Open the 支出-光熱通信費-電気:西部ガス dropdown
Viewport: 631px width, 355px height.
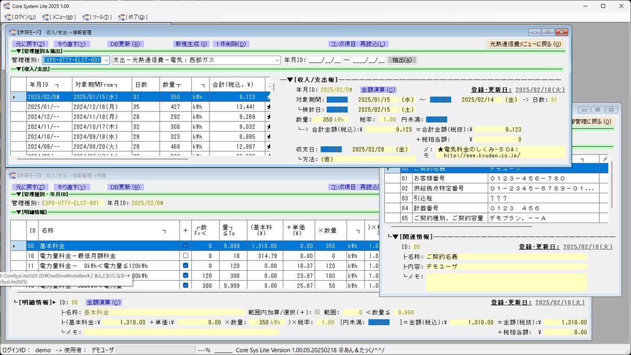[277, 60]
